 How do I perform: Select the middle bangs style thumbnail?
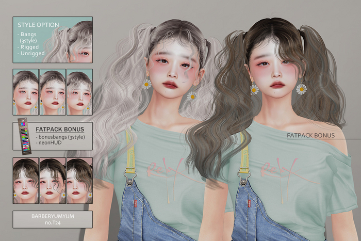(53, 92)
